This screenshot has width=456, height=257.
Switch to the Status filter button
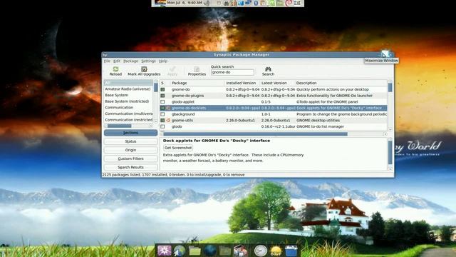click(130, 141)
